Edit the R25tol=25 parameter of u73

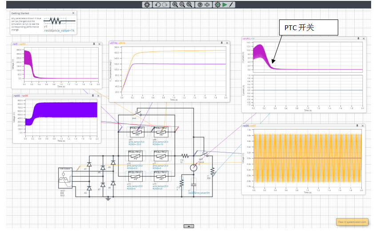tap(157, 189)
